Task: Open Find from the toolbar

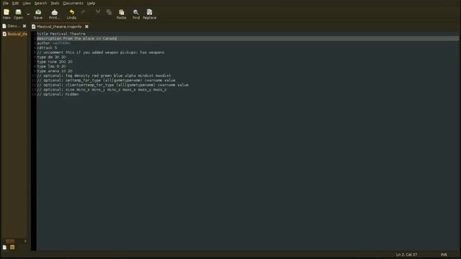Action: pyautogui.click(x=136, y=14)
